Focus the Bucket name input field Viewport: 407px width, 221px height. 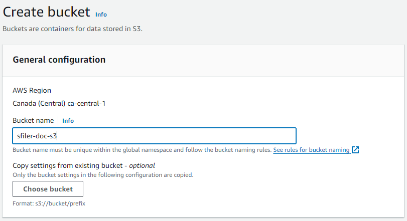[x=154, y=136]
